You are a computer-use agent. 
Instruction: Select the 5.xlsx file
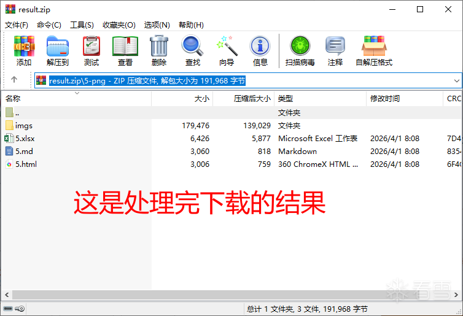pyautogui.click(x=25, y=139)
